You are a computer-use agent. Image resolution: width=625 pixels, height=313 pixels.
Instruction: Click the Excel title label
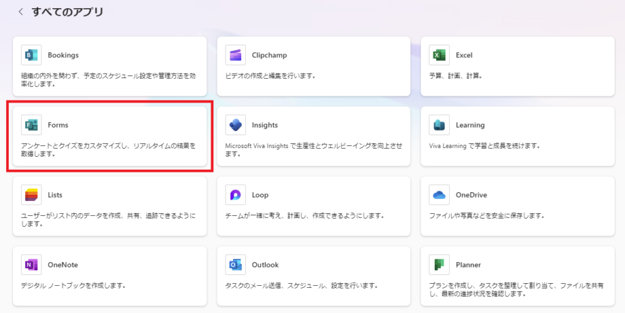tap(464, 56)
